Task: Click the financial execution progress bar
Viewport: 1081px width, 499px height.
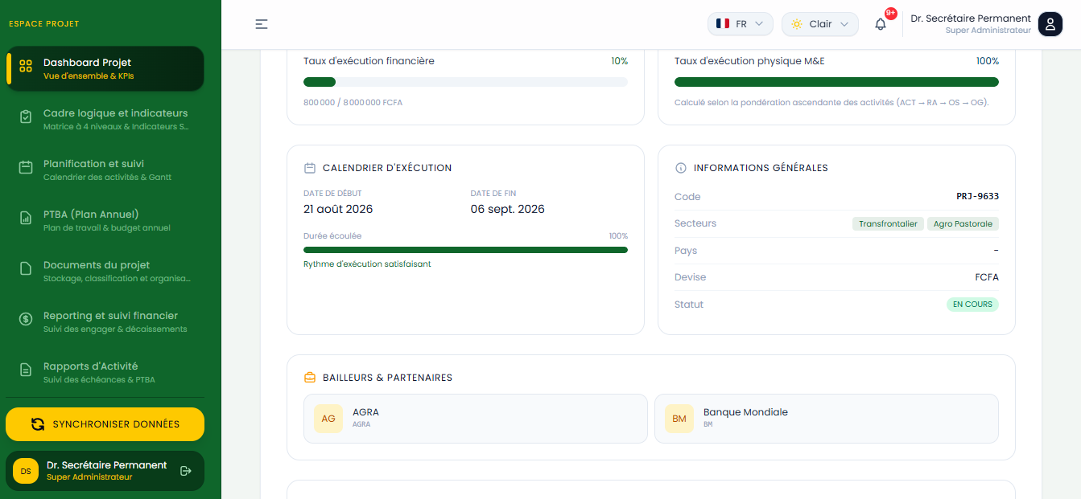Action: point(465,82)
